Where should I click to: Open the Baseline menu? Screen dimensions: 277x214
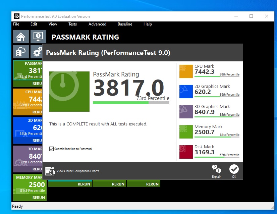click(x=125, y=24)
